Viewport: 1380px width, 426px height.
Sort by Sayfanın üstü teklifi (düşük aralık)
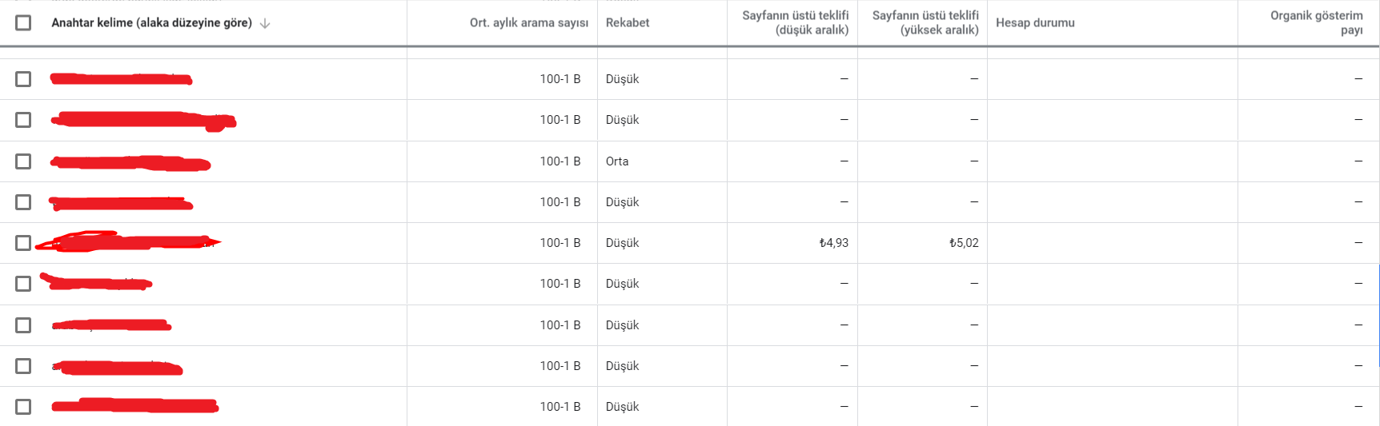[x=796, y=22]
